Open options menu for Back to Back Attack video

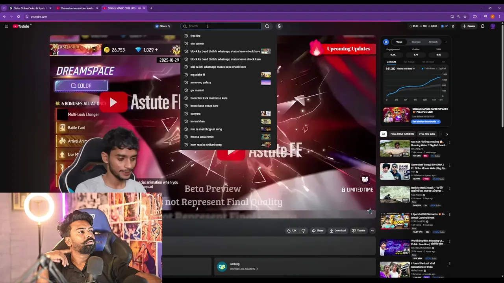coord(450,188)
